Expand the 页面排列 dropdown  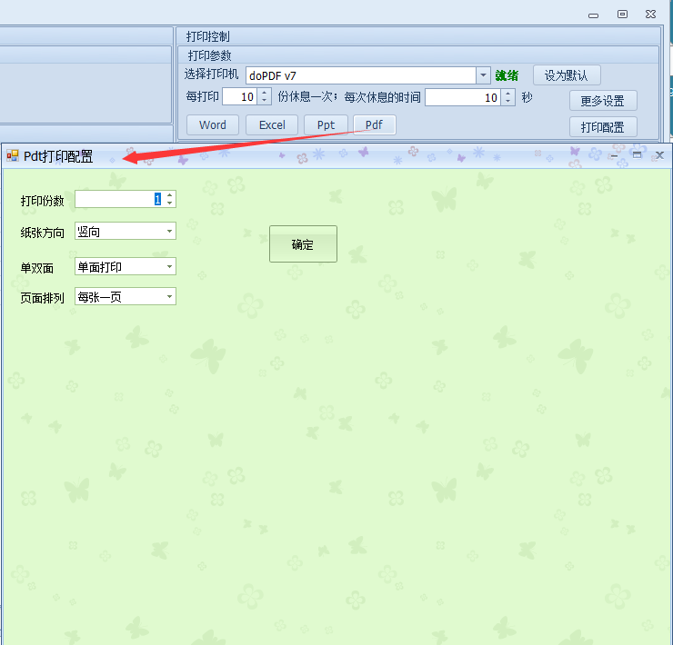point(169,296)
